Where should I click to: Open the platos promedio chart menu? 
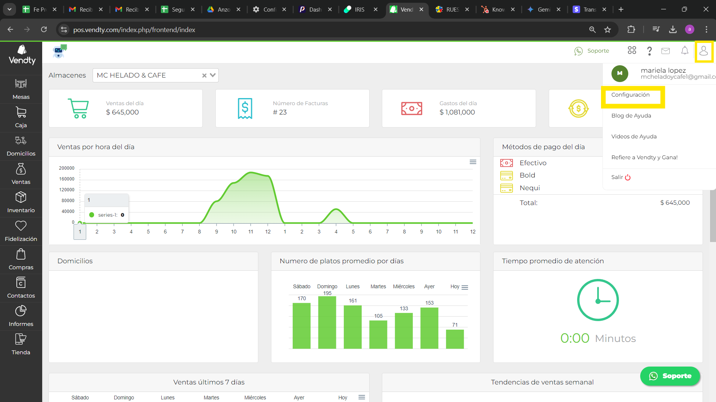click(x=465, y=288)
